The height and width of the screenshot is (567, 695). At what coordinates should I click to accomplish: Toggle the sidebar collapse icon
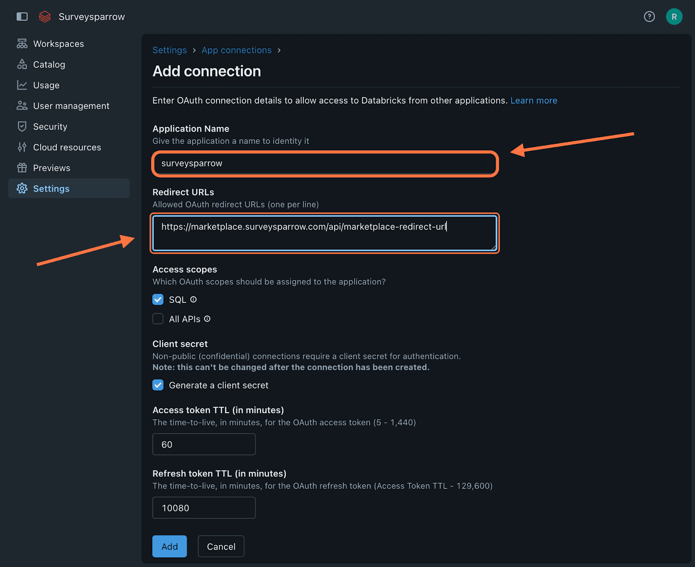coord(22,17)
